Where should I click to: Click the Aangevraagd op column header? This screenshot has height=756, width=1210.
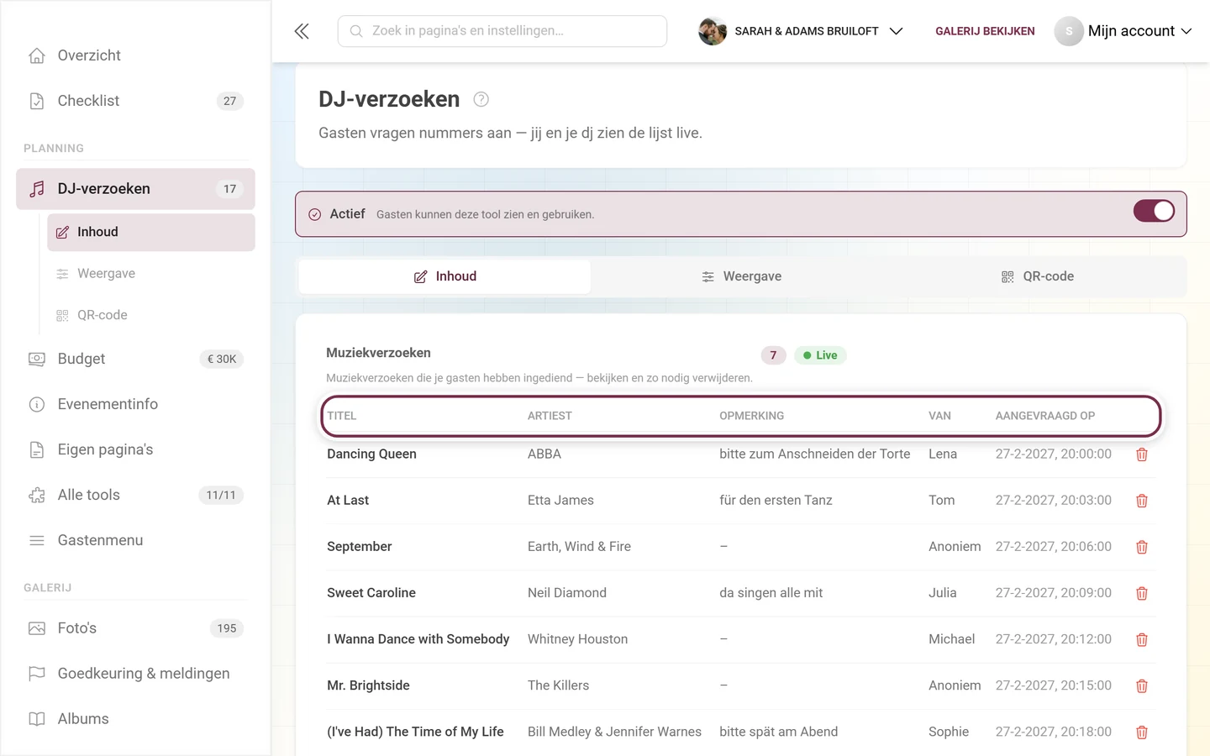pyautogui.click(x=1045, y=416)
